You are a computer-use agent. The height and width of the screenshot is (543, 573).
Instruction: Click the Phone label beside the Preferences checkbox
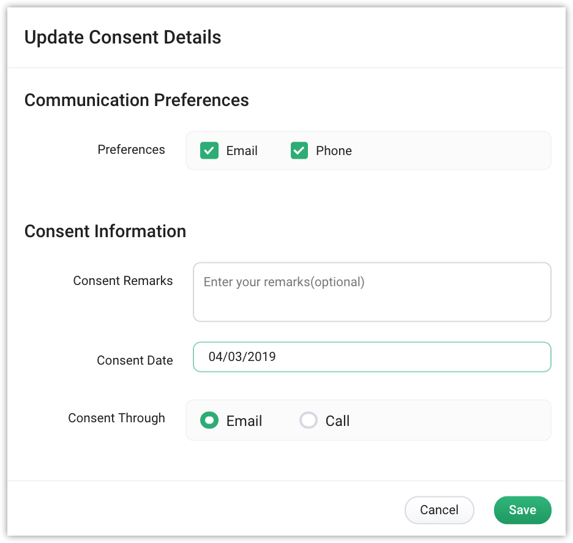point(334,151)
